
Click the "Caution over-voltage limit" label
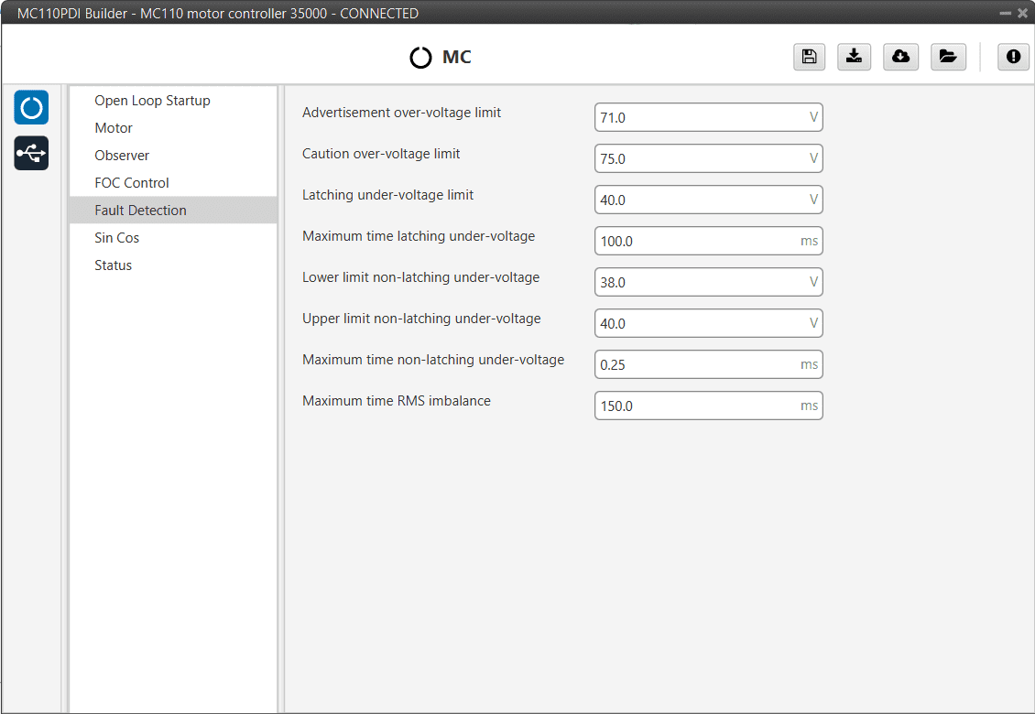pos(381,154)
